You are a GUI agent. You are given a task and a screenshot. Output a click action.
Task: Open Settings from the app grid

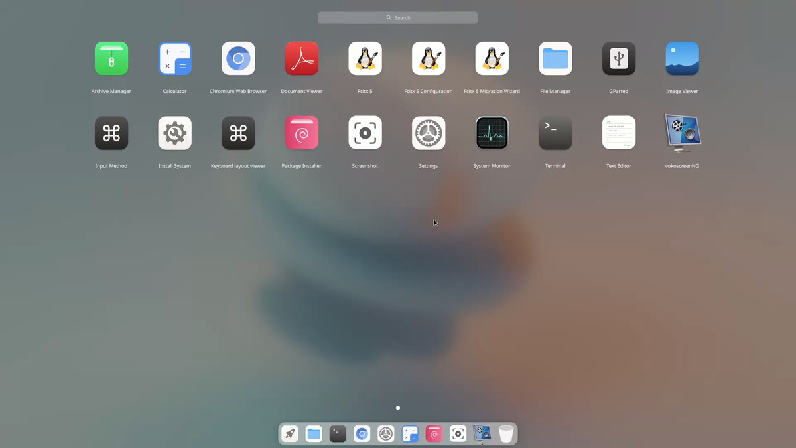pyautogui.click(x=429, y=133)
